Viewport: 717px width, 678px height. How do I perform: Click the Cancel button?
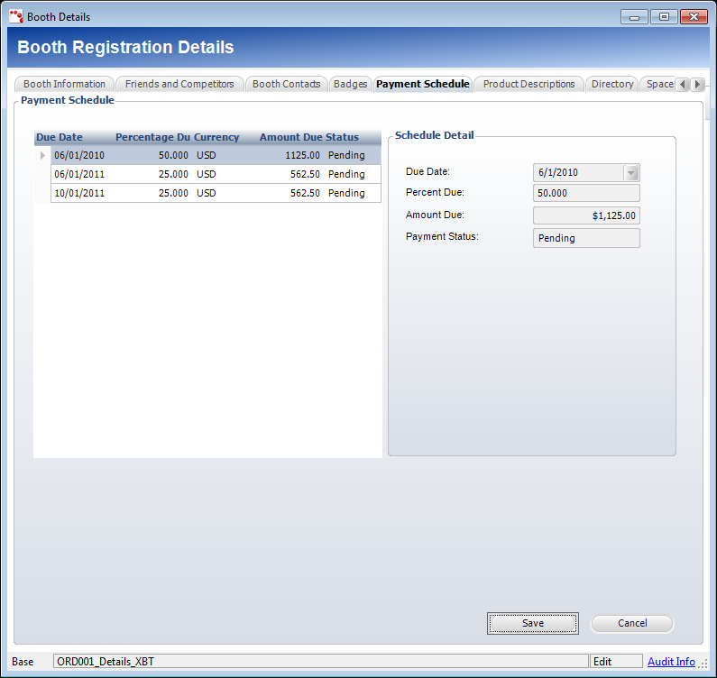click(632, 623)
